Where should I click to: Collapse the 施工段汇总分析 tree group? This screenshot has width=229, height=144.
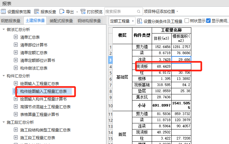coord(4,122)
